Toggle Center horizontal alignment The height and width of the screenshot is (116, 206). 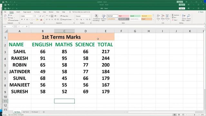tap(50, 19)
